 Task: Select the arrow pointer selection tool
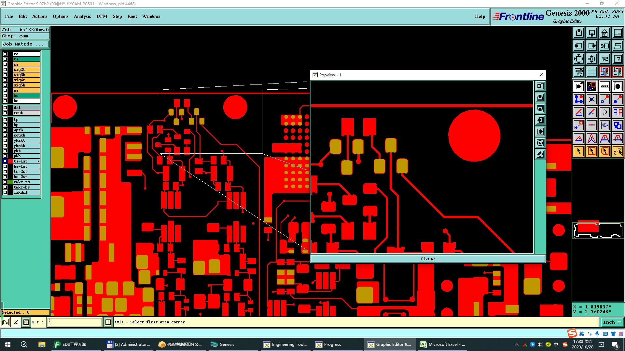pos(579,151)
